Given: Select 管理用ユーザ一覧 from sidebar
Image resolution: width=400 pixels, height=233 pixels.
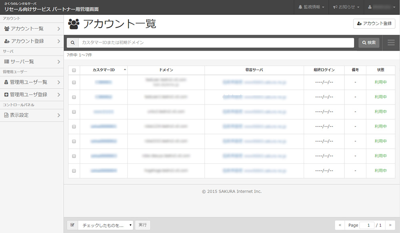Looking at the screenshot, I should tap(32, 82).
